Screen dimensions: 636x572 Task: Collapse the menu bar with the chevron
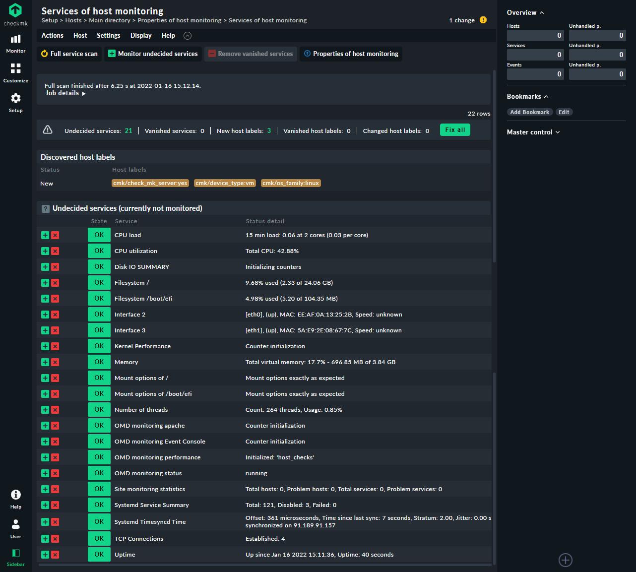[187, 35]
